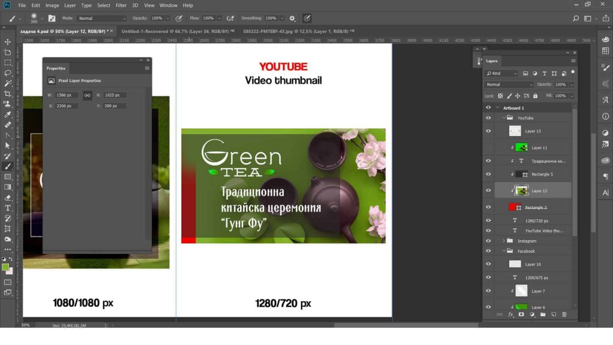Click the lock all padlock icon
Viewport: 613px width, 345px height.
[x=535, y=96]
